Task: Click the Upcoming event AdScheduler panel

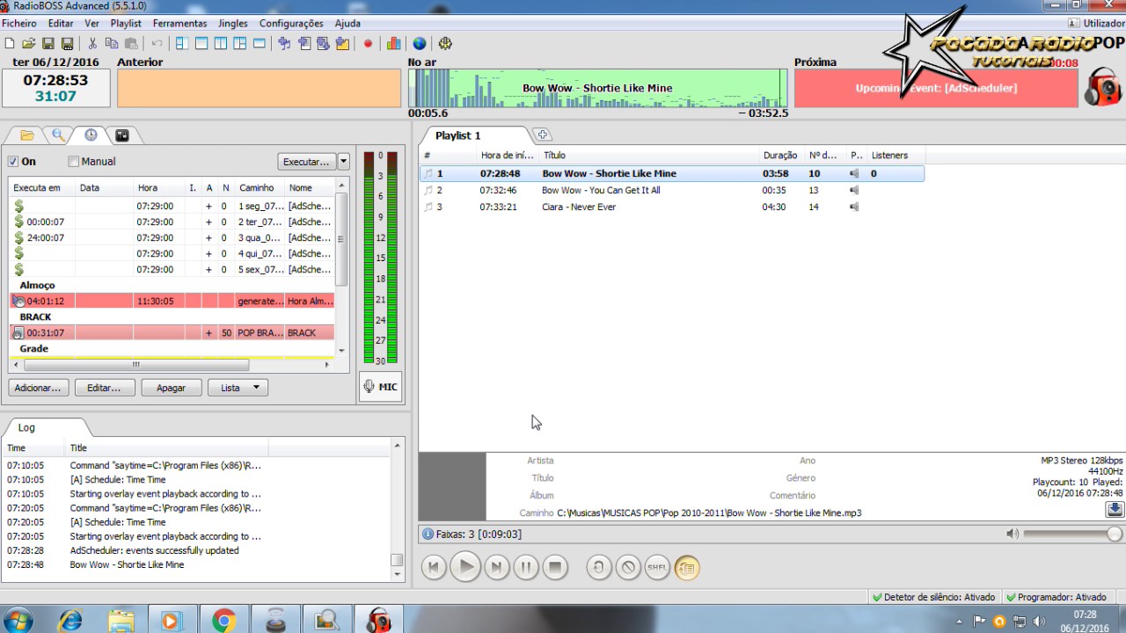Action: (936, 88)
